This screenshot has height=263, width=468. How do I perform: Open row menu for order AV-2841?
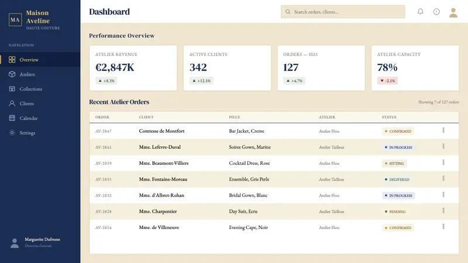coord(443,147)
